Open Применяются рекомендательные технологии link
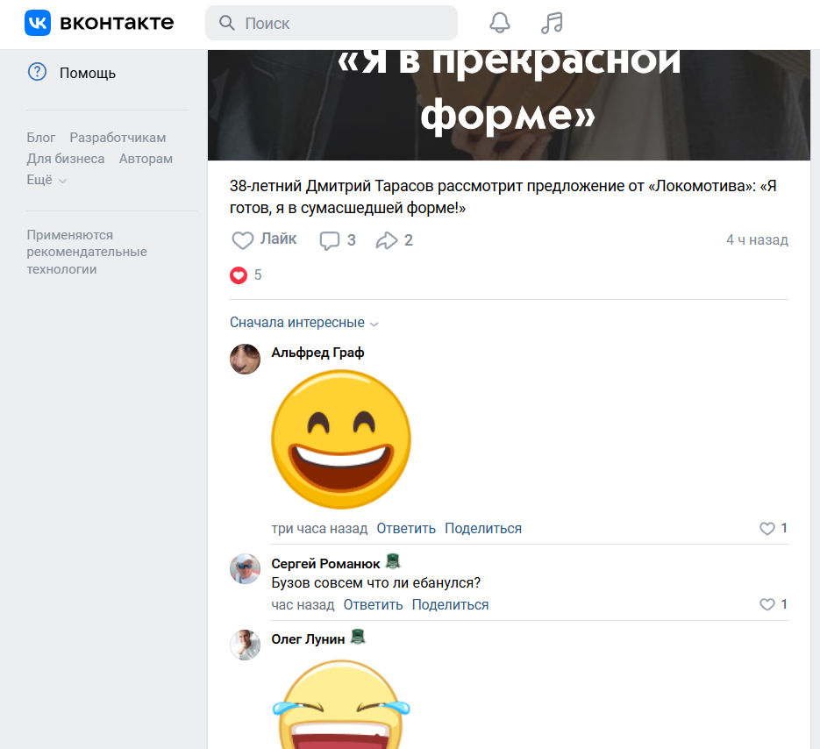Viewport: 820px width, 749px height. (x=87, y=252)
